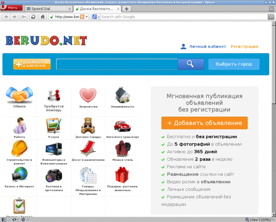Viewport: 276px width, 222px height.
Task: Go forward with the Forward arrow
Action: 14,17
